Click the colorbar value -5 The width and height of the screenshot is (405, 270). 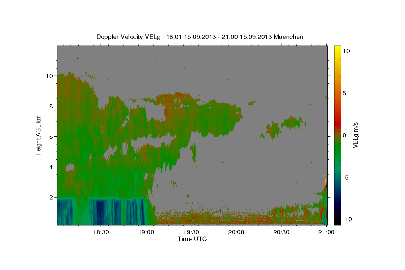[x=346, y=178]
